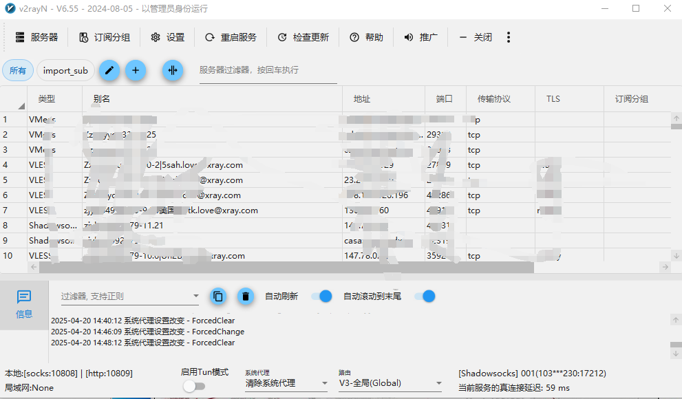Click the pencil edit subscription group icon
This screenshot has height=399, width=682.
(x=109, y=70)
